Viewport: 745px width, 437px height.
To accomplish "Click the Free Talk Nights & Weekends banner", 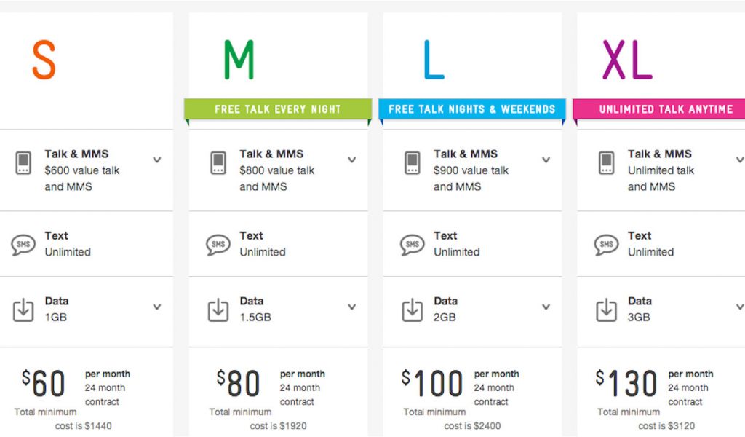I will pos(471,109).
